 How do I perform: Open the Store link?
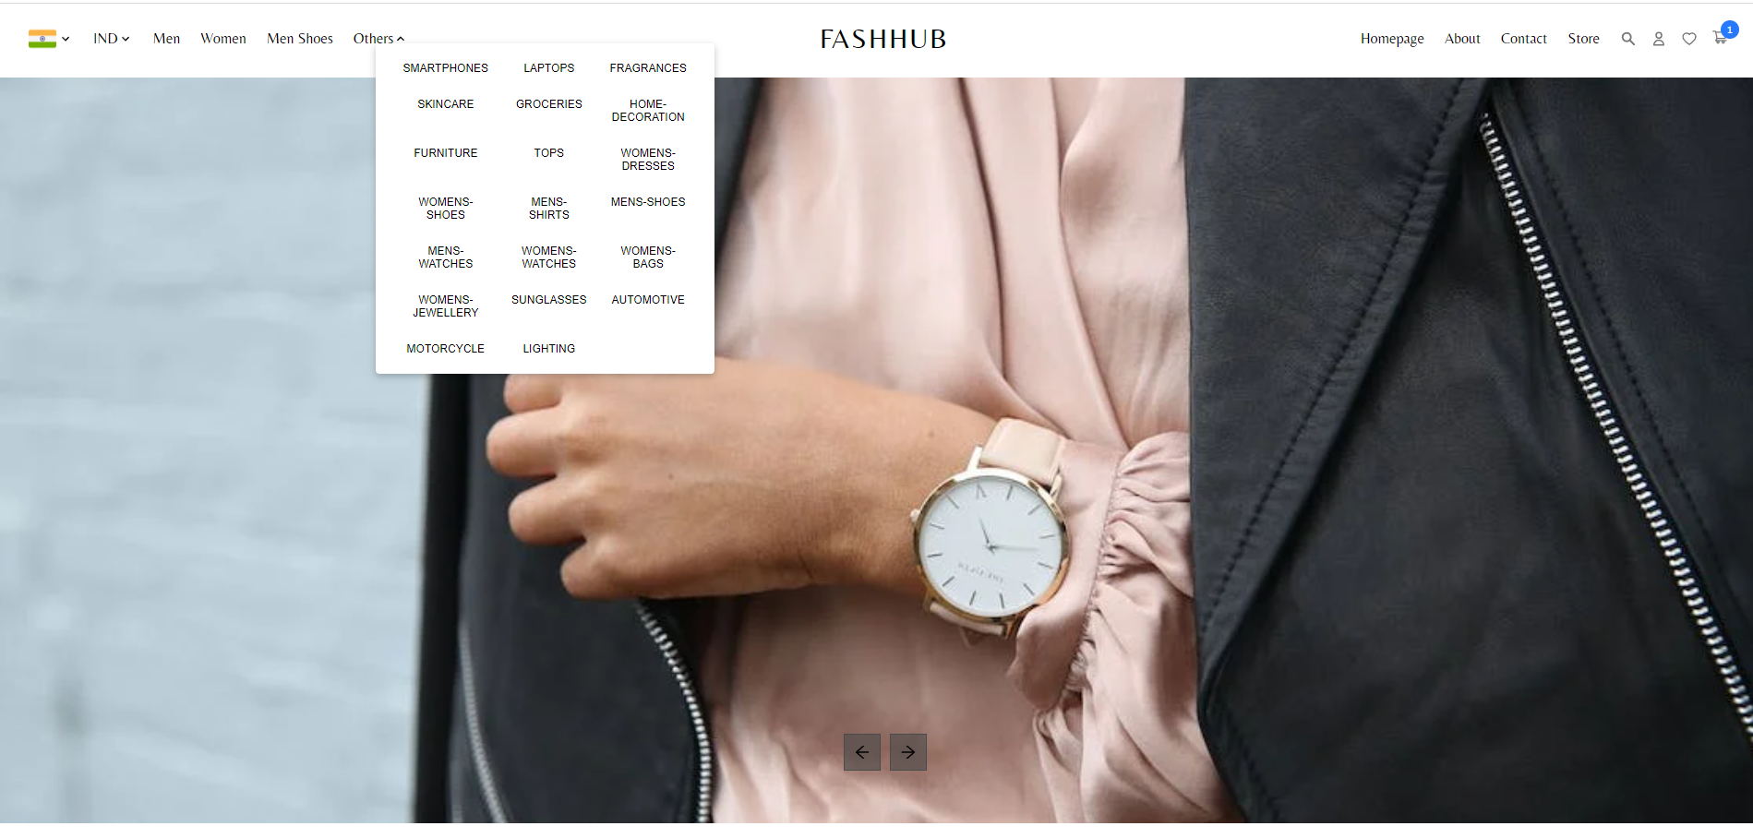tap(1583, 39)
